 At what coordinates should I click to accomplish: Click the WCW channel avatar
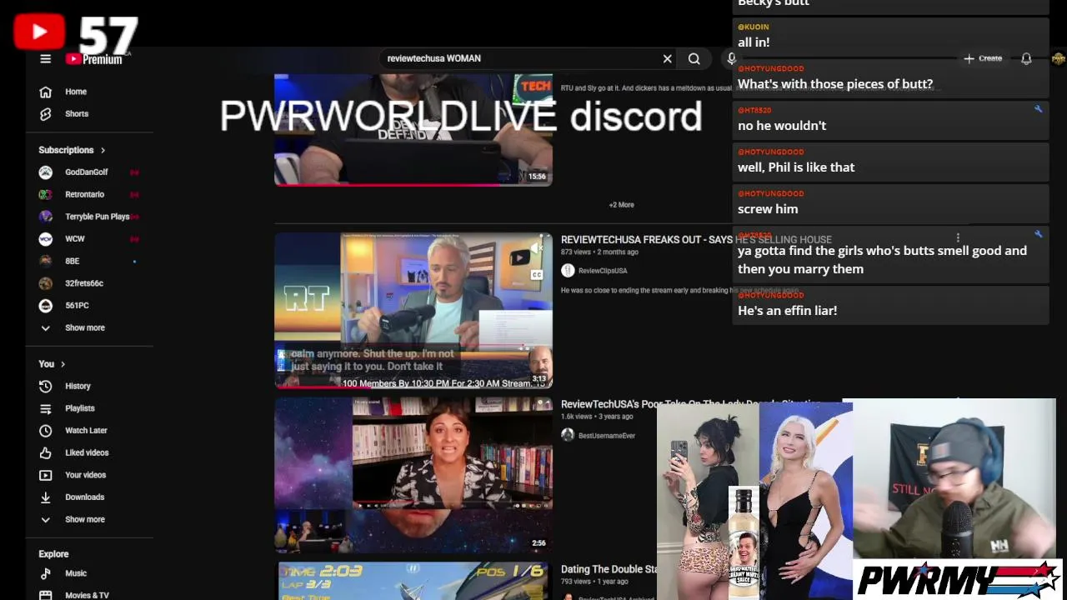coord(46,238)
